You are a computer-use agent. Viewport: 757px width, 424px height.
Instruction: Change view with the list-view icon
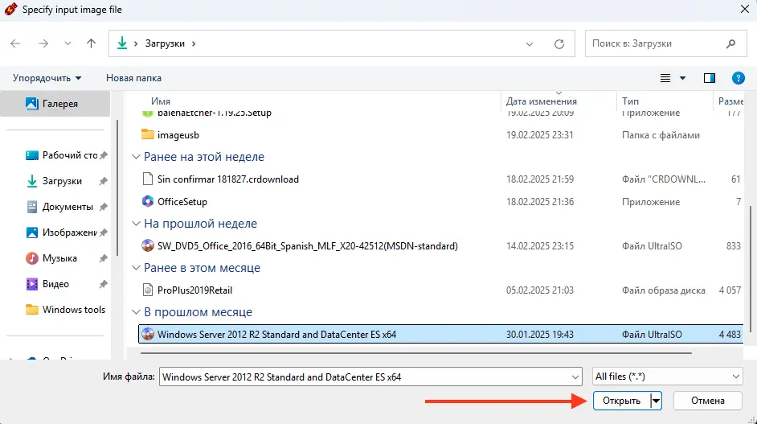tap(665, 78)
